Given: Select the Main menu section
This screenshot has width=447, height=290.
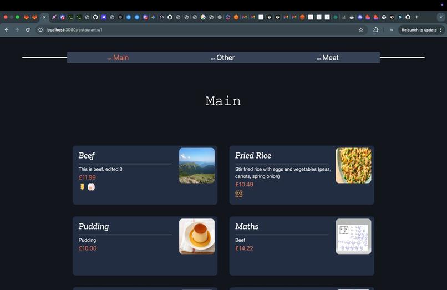Looking at the screenshot, I should [118, 58].
